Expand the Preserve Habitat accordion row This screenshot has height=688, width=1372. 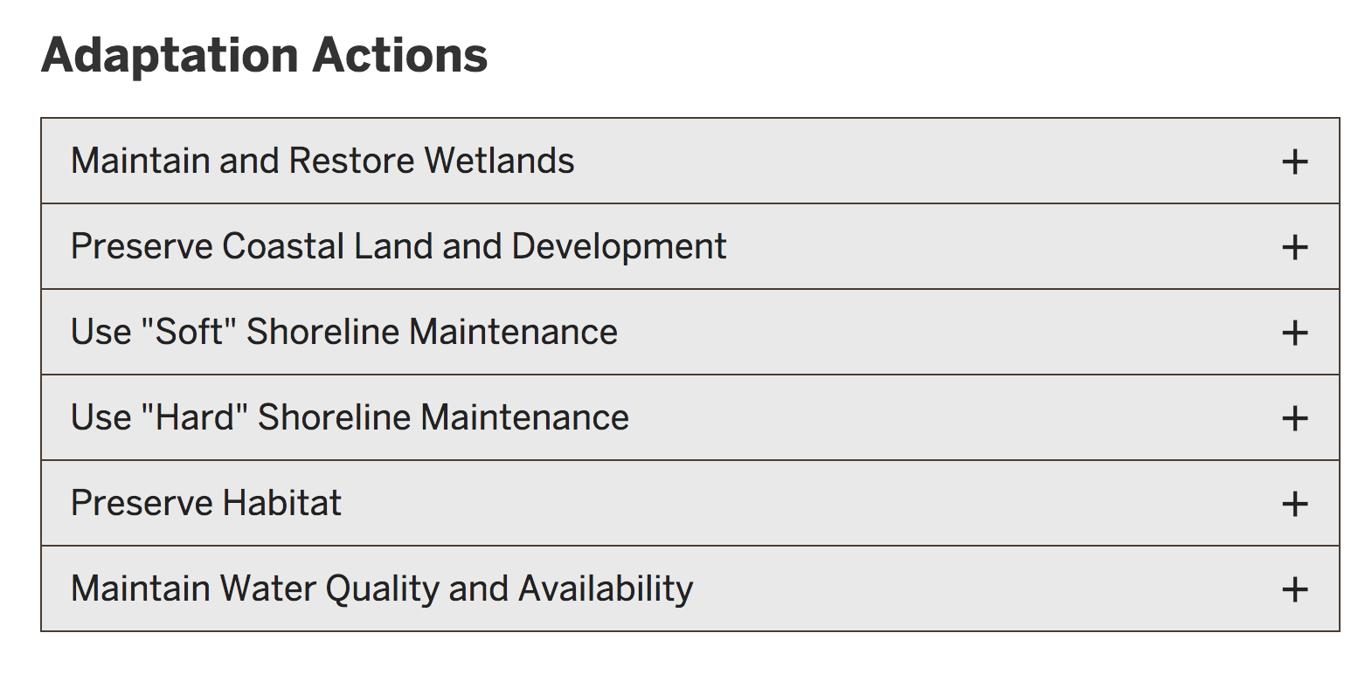tap(690, 504)
